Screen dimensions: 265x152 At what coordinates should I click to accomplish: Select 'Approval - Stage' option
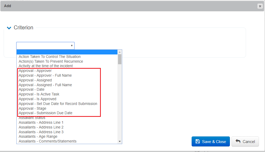[32, 108]
